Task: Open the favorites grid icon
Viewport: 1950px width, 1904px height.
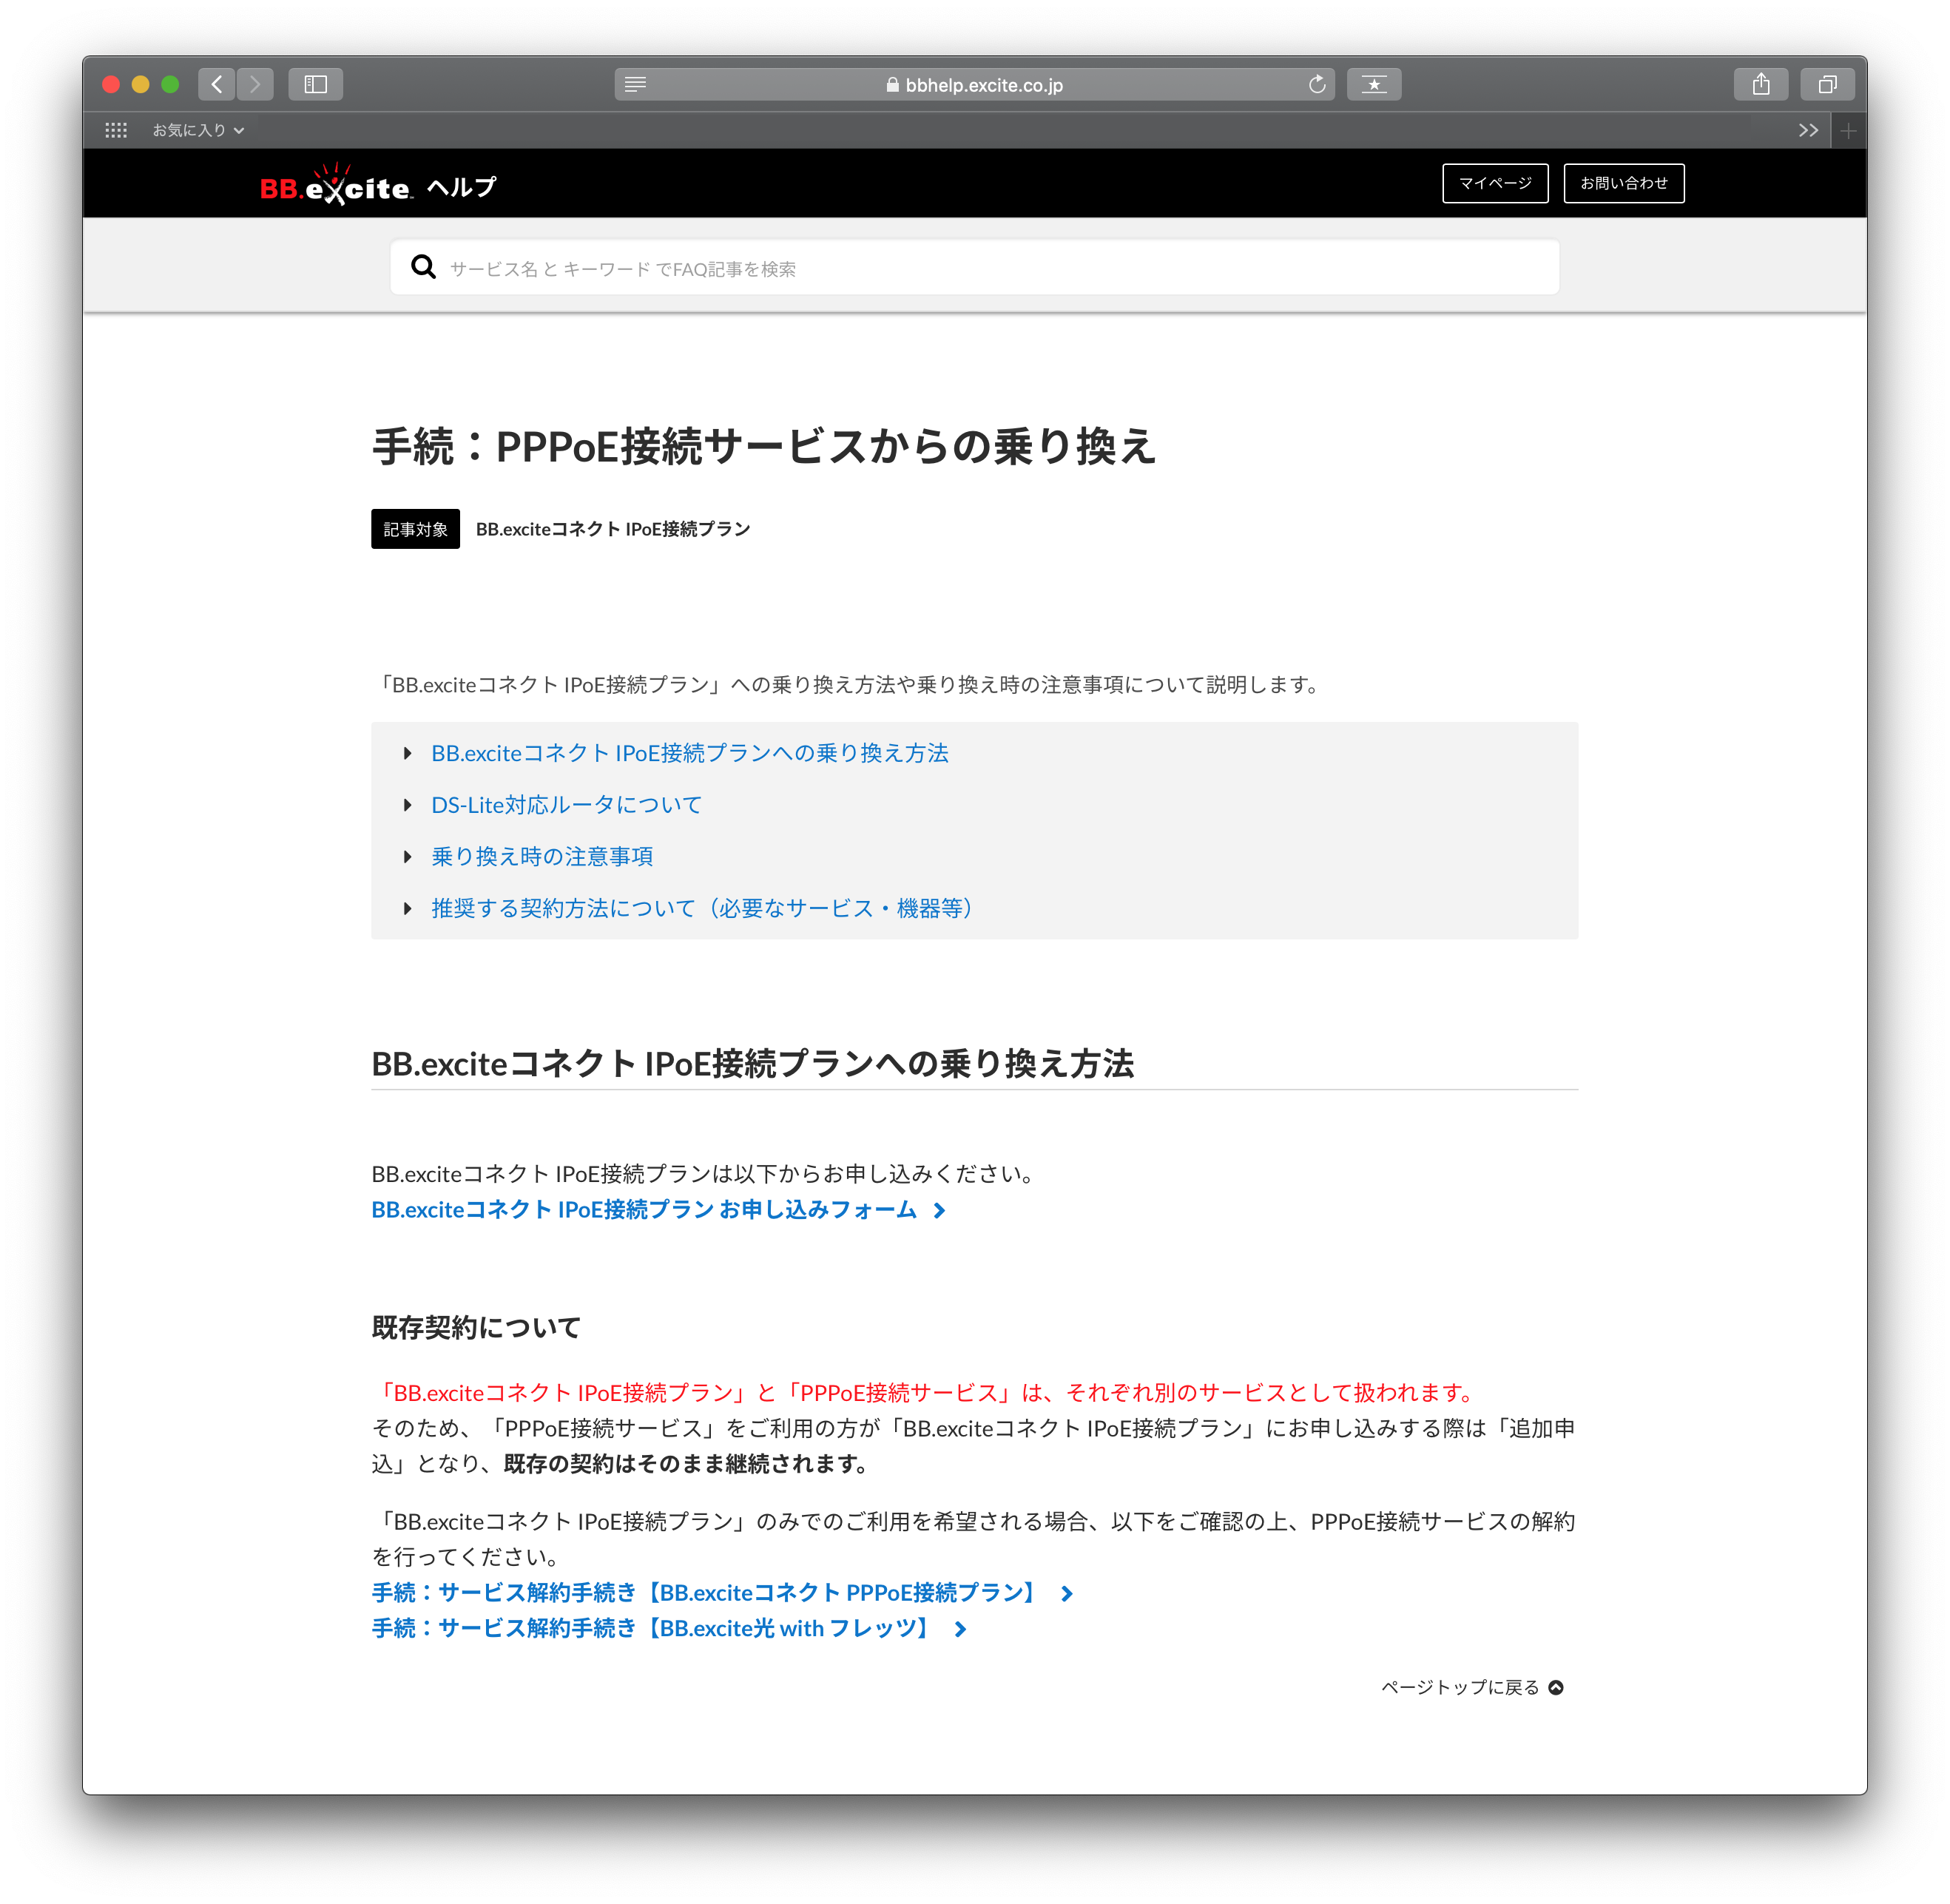Action: point(116,130)
